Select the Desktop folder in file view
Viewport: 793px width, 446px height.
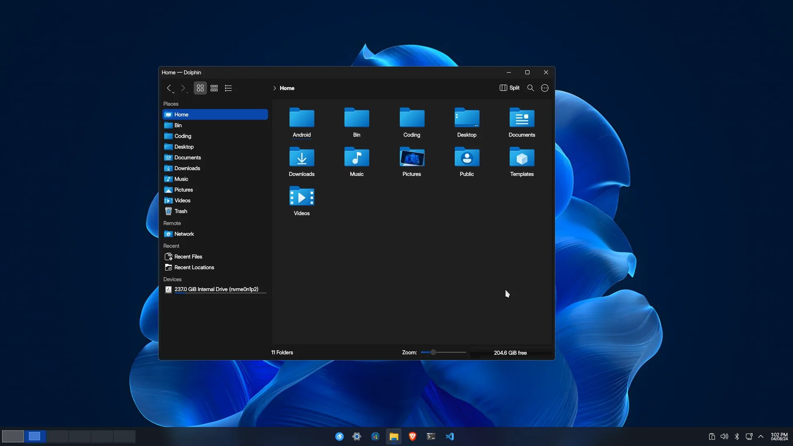pos(467,122)
